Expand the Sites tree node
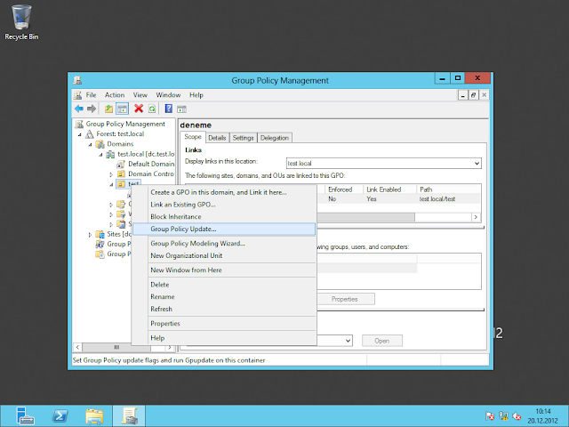Viewport: 569px width, 427px height. [x=90, y=235]
